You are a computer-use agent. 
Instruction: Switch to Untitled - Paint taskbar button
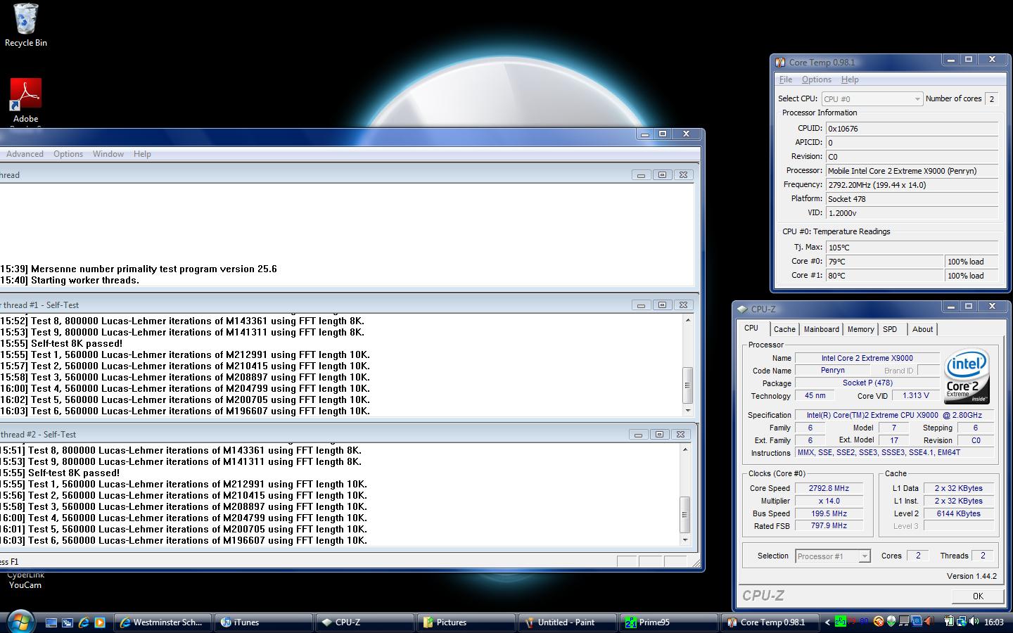click(567, 622)
